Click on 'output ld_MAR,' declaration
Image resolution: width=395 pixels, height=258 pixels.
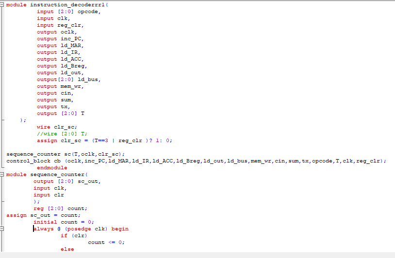coord(60,46)
